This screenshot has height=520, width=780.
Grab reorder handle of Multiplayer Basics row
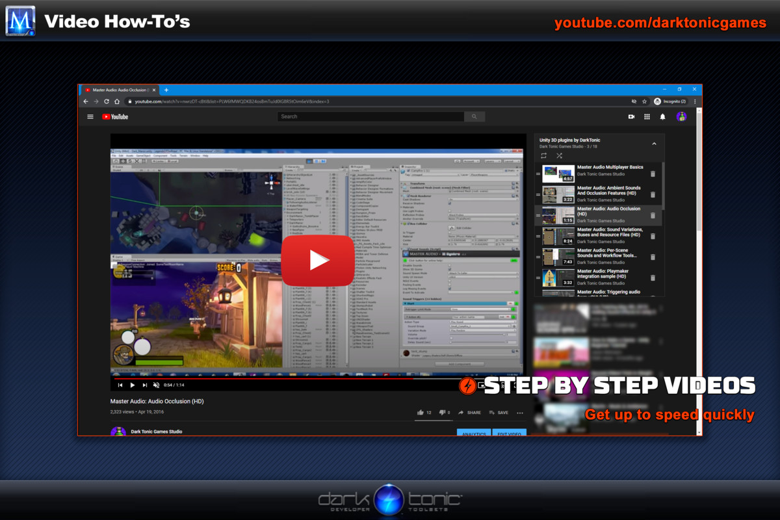click(538, 174)
